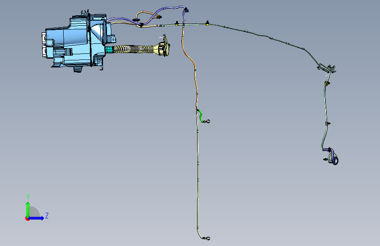Select the bracket at top of the right vertical tube
380x246 pixels.
pyautogui.click(x=327, y=68)
